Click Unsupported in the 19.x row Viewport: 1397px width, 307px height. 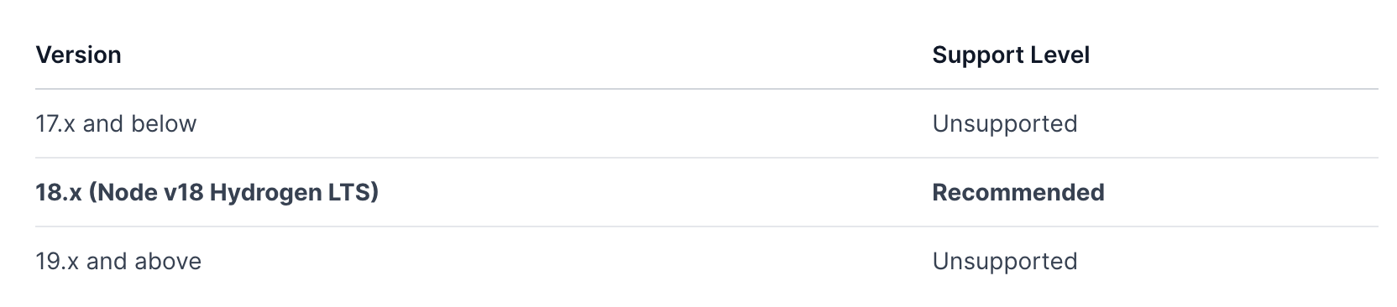[1005, 262]
